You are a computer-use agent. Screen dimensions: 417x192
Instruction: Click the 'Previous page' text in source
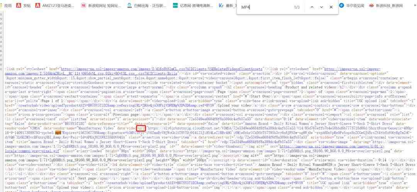126,115
